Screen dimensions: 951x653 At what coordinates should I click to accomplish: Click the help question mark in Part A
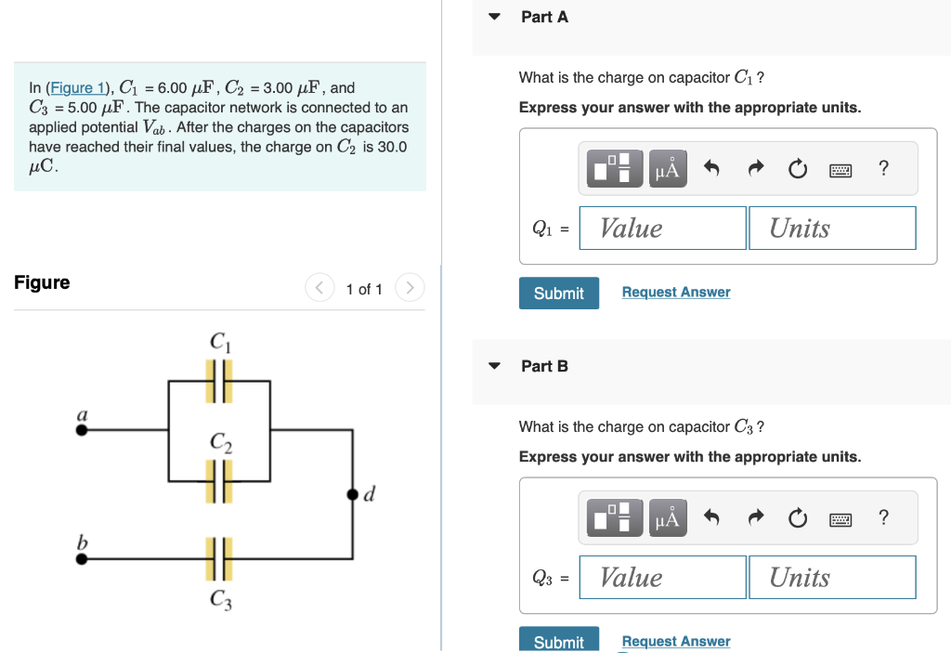(x=883, y=168)
